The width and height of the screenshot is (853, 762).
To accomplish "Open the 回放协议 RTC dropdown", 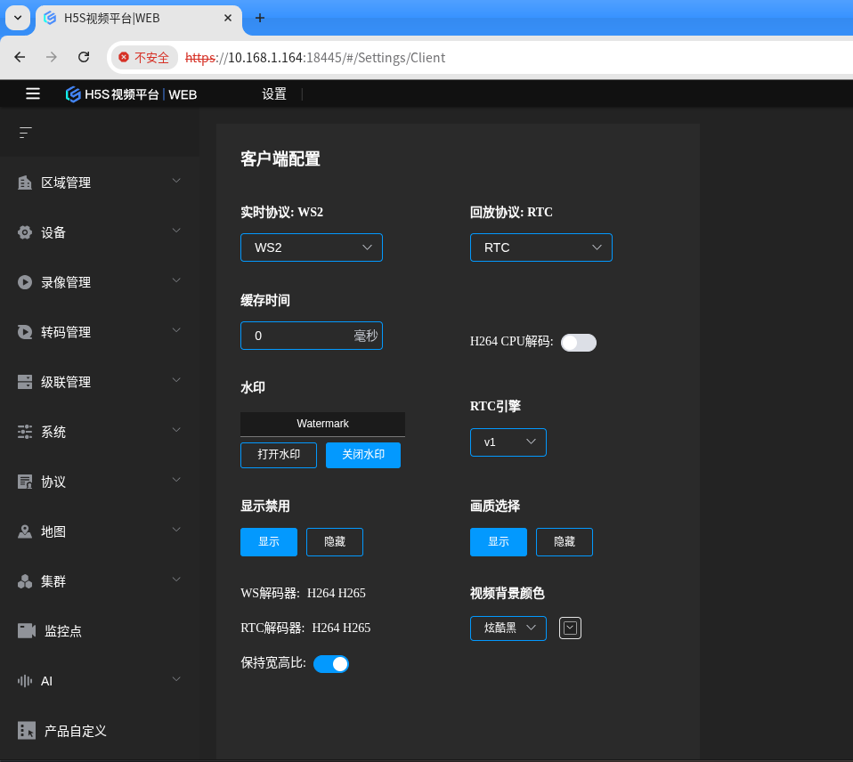I will click(x=540, y=247).
